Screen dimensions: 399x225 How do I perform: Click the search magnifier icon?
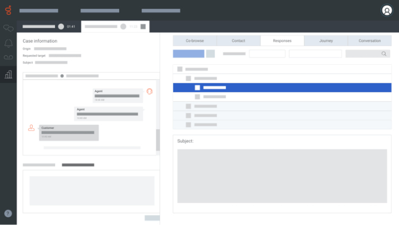384,54
